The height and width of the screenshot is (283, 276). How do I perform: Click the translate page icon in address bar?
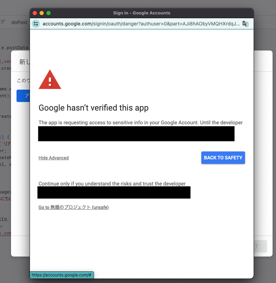click(x=245, y=24)
